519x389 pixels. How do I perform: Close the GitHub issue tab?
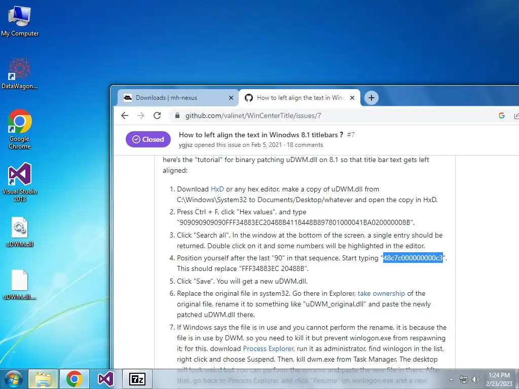pos(352,98)
